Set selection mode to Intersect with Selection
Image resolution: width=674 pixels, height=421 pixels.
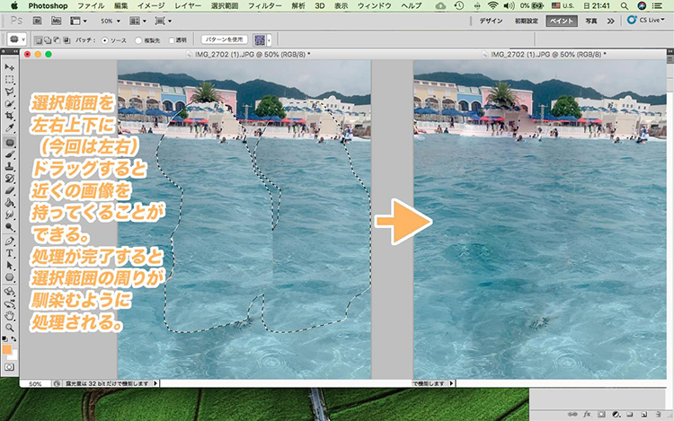click(67, 40)
